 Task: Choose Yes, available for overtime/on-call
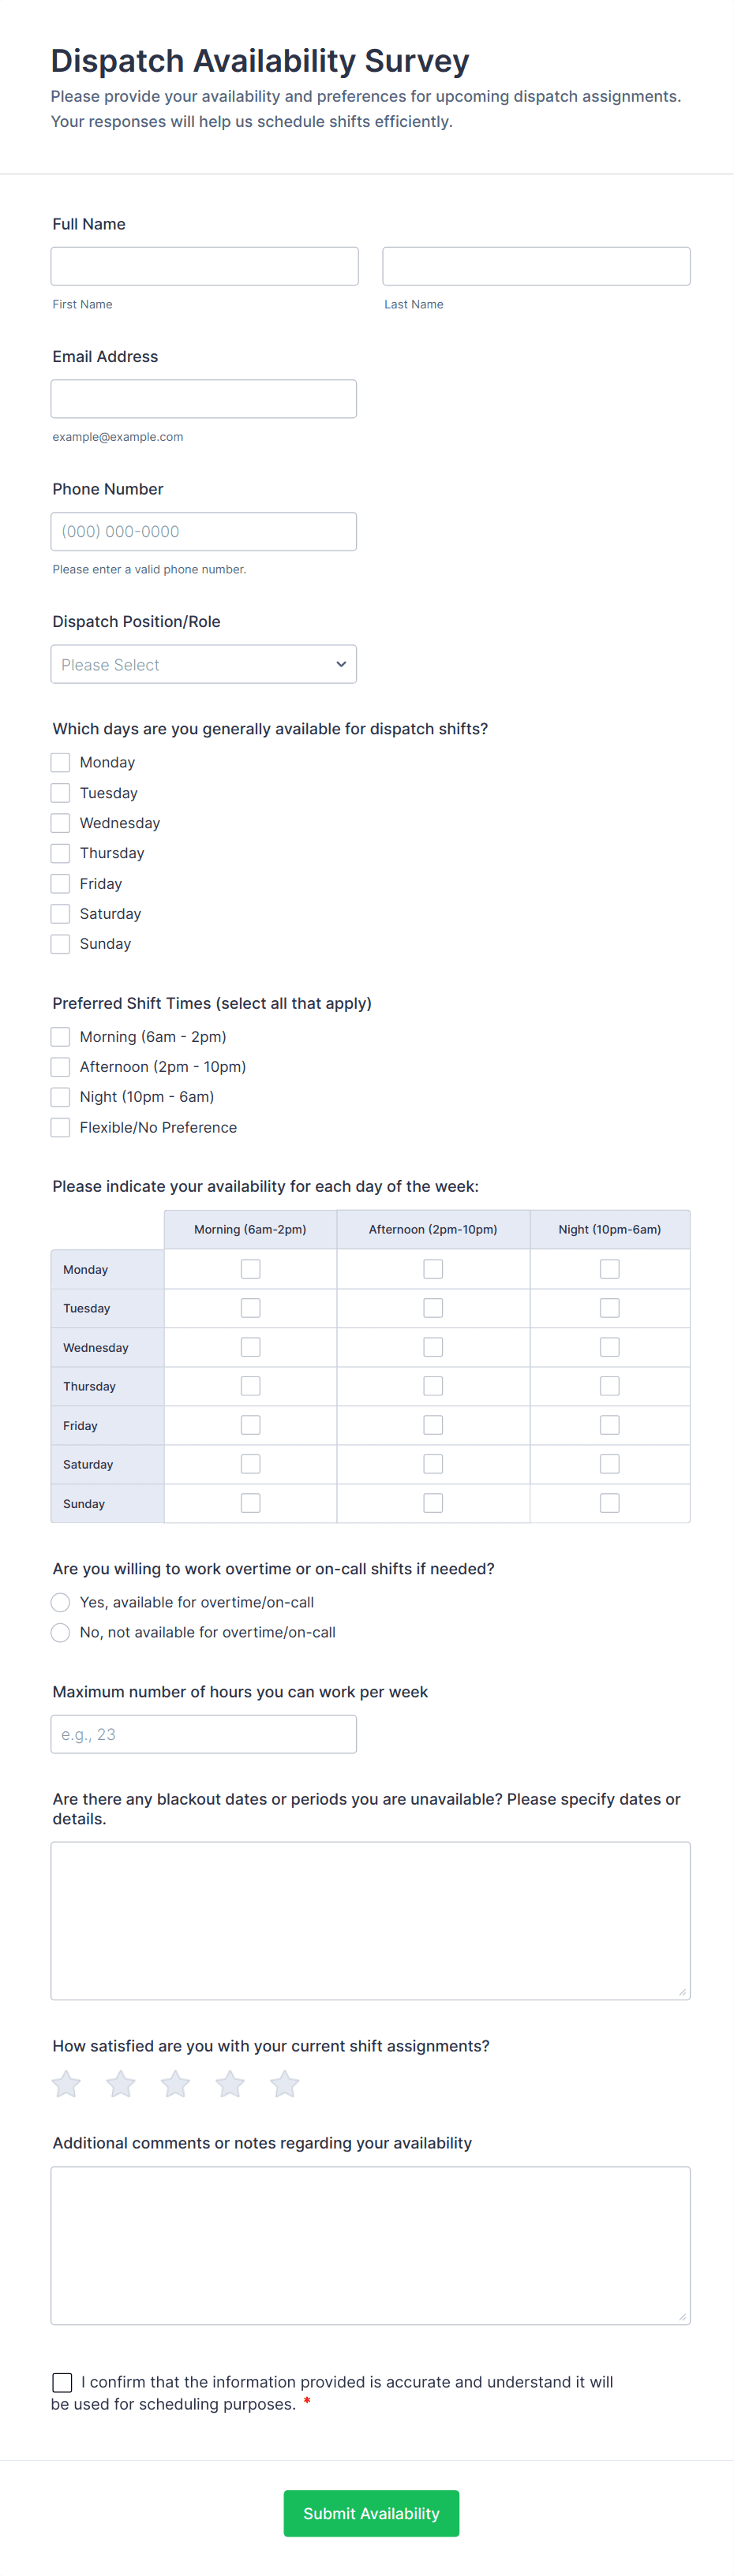click(61, 1602)
